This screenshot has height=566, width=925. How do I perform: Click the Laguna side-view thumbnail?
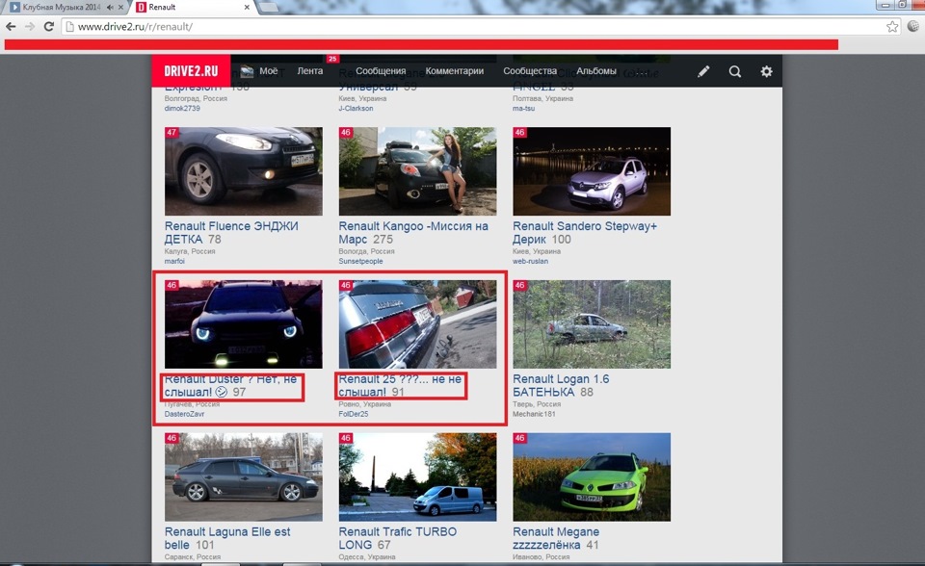click(x=244, y=477)
